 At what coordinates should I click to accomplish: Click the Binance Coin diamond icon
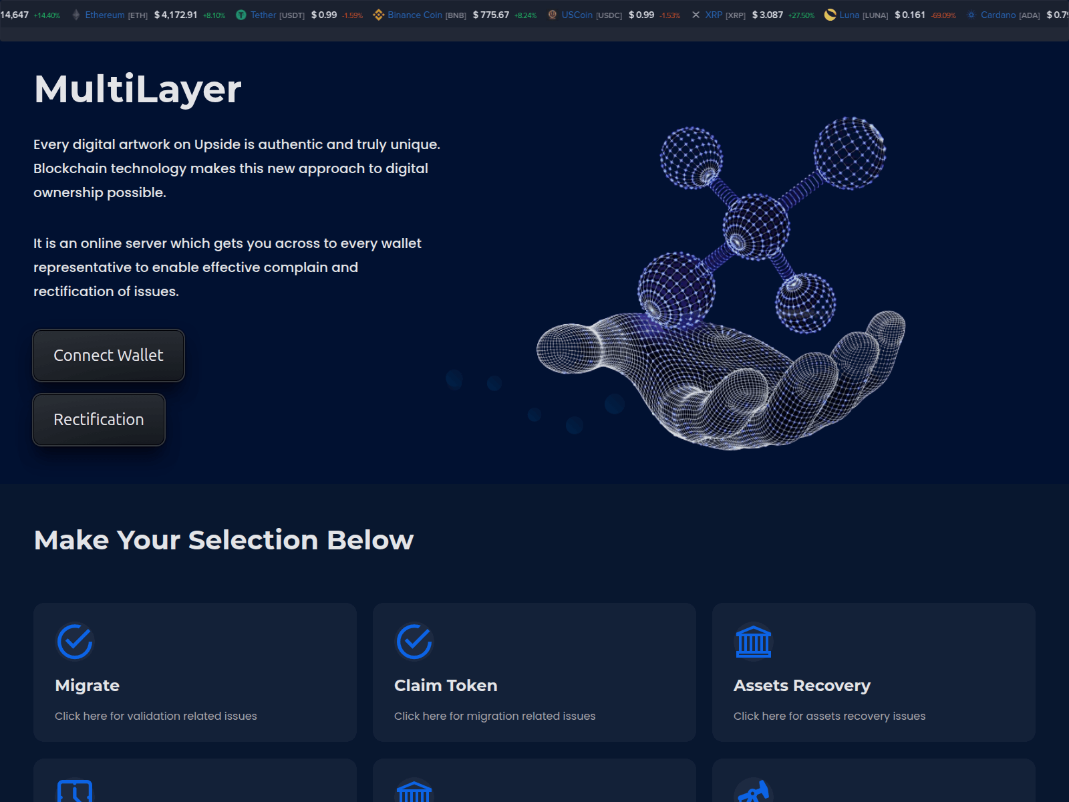point(379,14)
